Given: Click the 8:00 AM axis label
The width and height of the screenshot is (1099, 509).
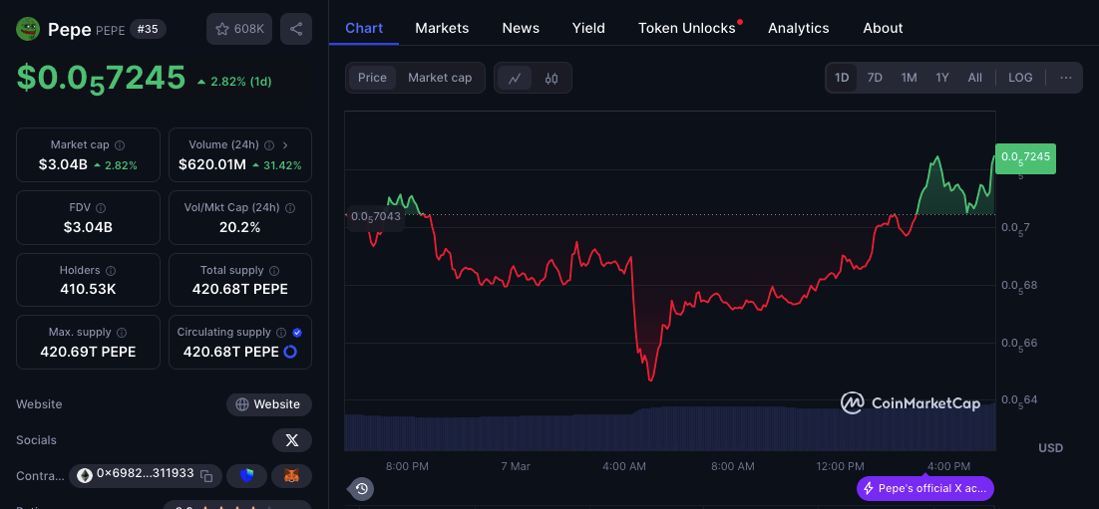Looking at the screenshot, I should 732,466.
